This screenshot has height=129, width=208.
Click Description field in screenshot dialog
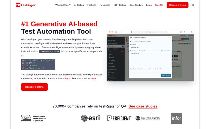[151, 47]
